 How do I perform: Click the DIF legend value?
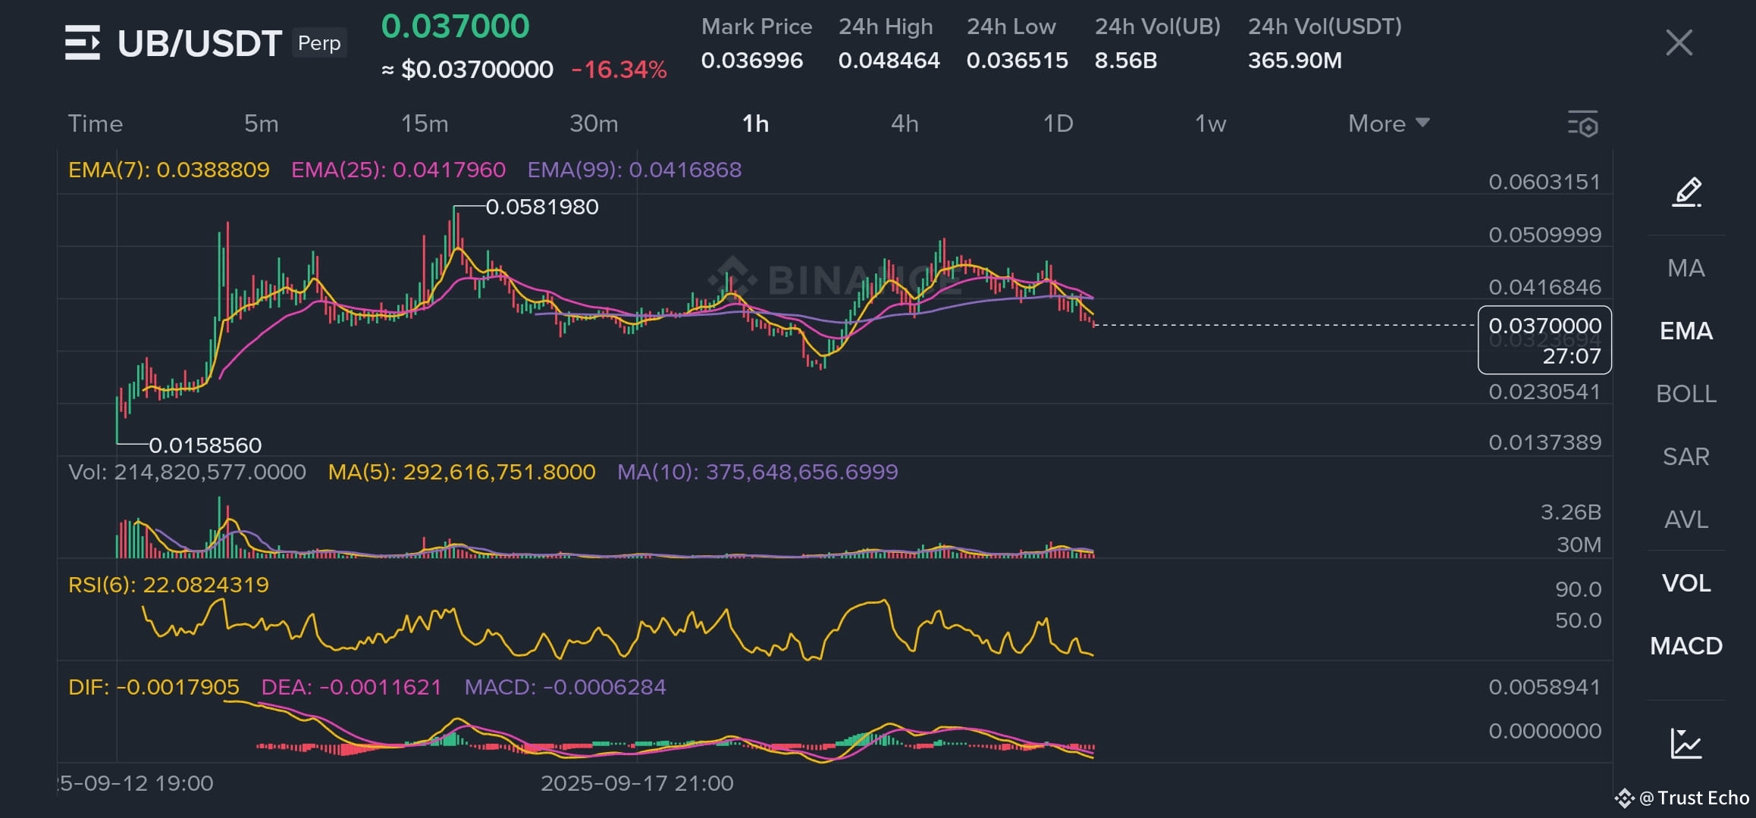[154, 688]
